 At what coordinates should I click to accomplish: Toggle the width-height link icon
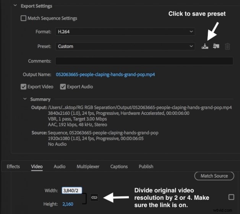click(x=94, y=198)
